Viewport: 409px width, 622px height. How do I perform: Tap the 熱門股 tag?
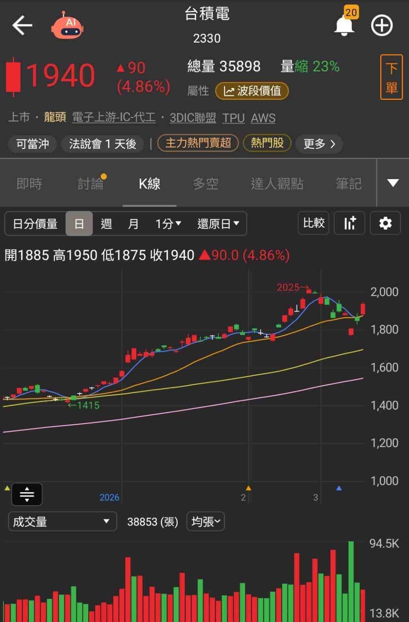pyautogui.click(x=267, y=143)
